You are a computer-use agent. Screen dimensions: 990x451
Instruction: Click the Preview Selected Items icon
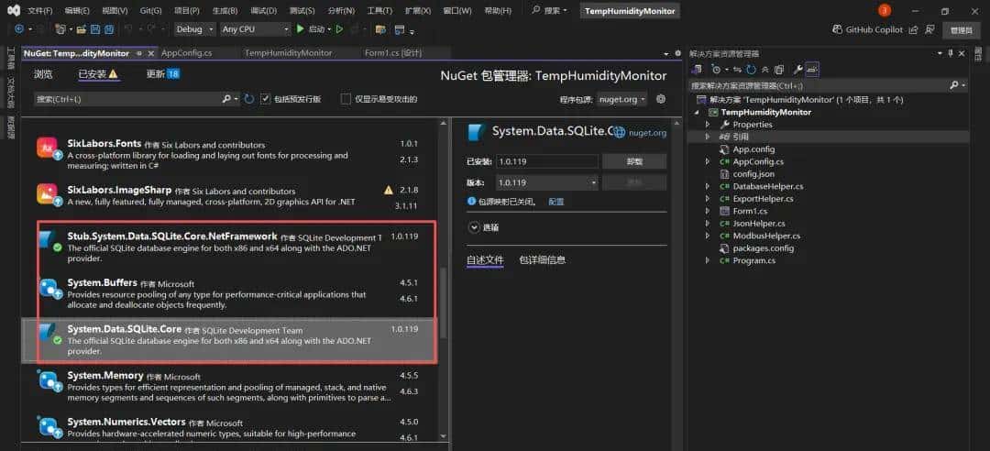point(812,70)
